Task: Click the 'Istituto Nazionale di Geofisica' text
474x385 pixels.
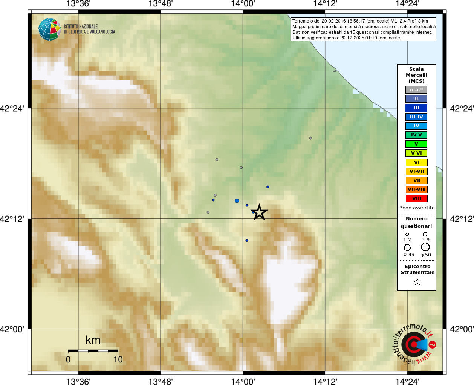Action: tap(89, 29)
